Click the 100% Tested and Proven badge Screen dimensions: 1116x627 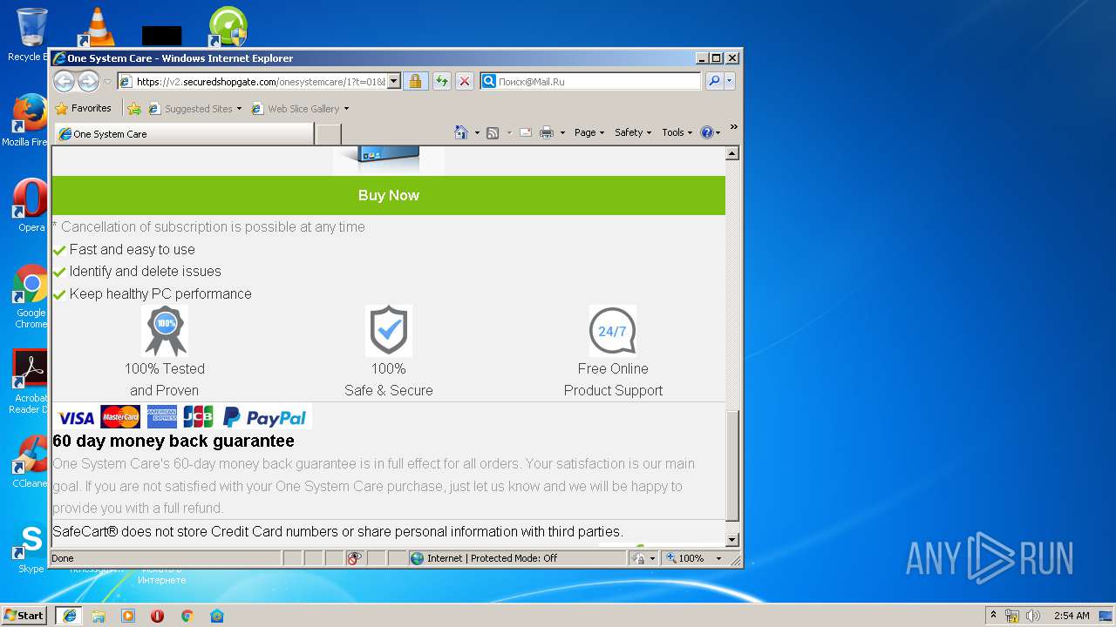tap(165, 329)
